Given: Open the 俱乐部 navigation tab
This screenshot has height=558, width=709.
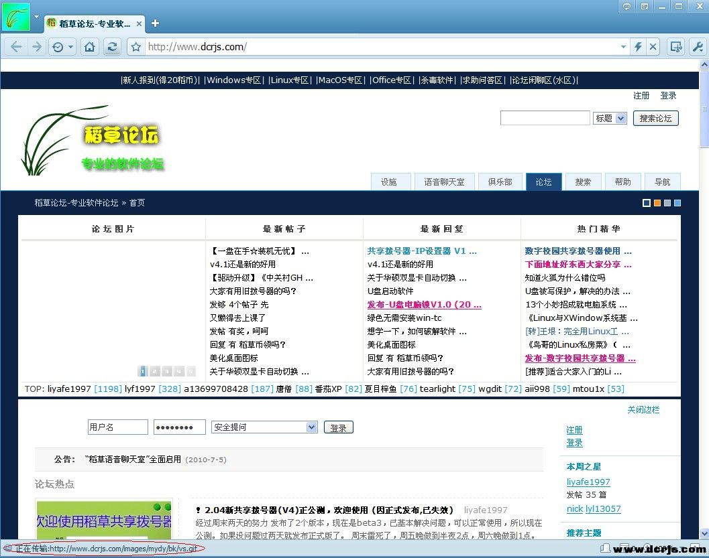Looking at the screenshot, I should click(x=500, y=182).
